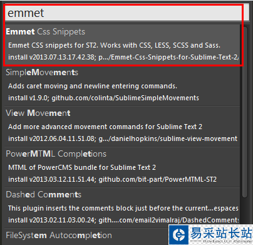The height and width of the screenshot is (245, 253).
Task: Click 'MTML of PowerCMS bundle' description
Action: coord(82,167)
